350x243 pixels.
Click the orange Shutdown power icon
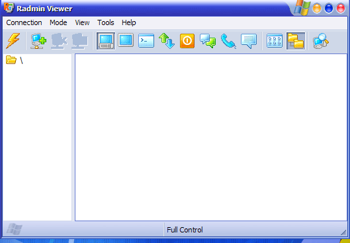point(187,41)
